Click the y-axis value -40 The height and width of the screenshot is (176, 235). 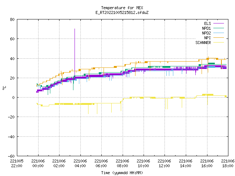tap(11, 137)
